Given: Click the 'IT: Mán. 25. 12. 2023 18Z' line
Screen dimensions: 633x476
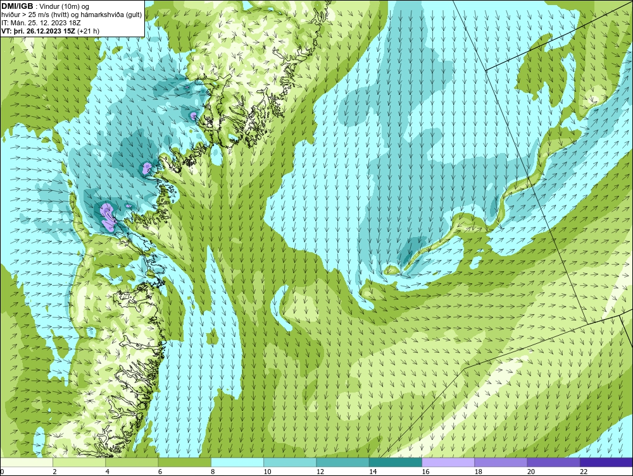Looking at the screenshot, I should coord(41,23).
